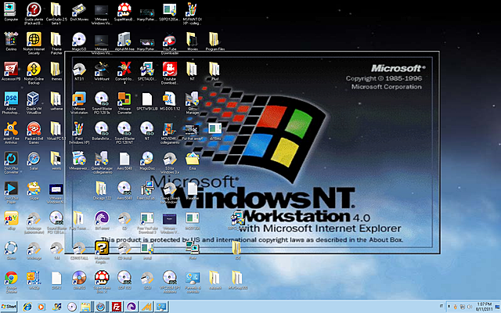Launch the Safari browser shortcut

pos(34,160)
